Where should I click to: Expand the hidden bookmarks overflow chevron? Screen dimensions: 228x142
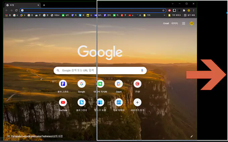tap(164, 15)
